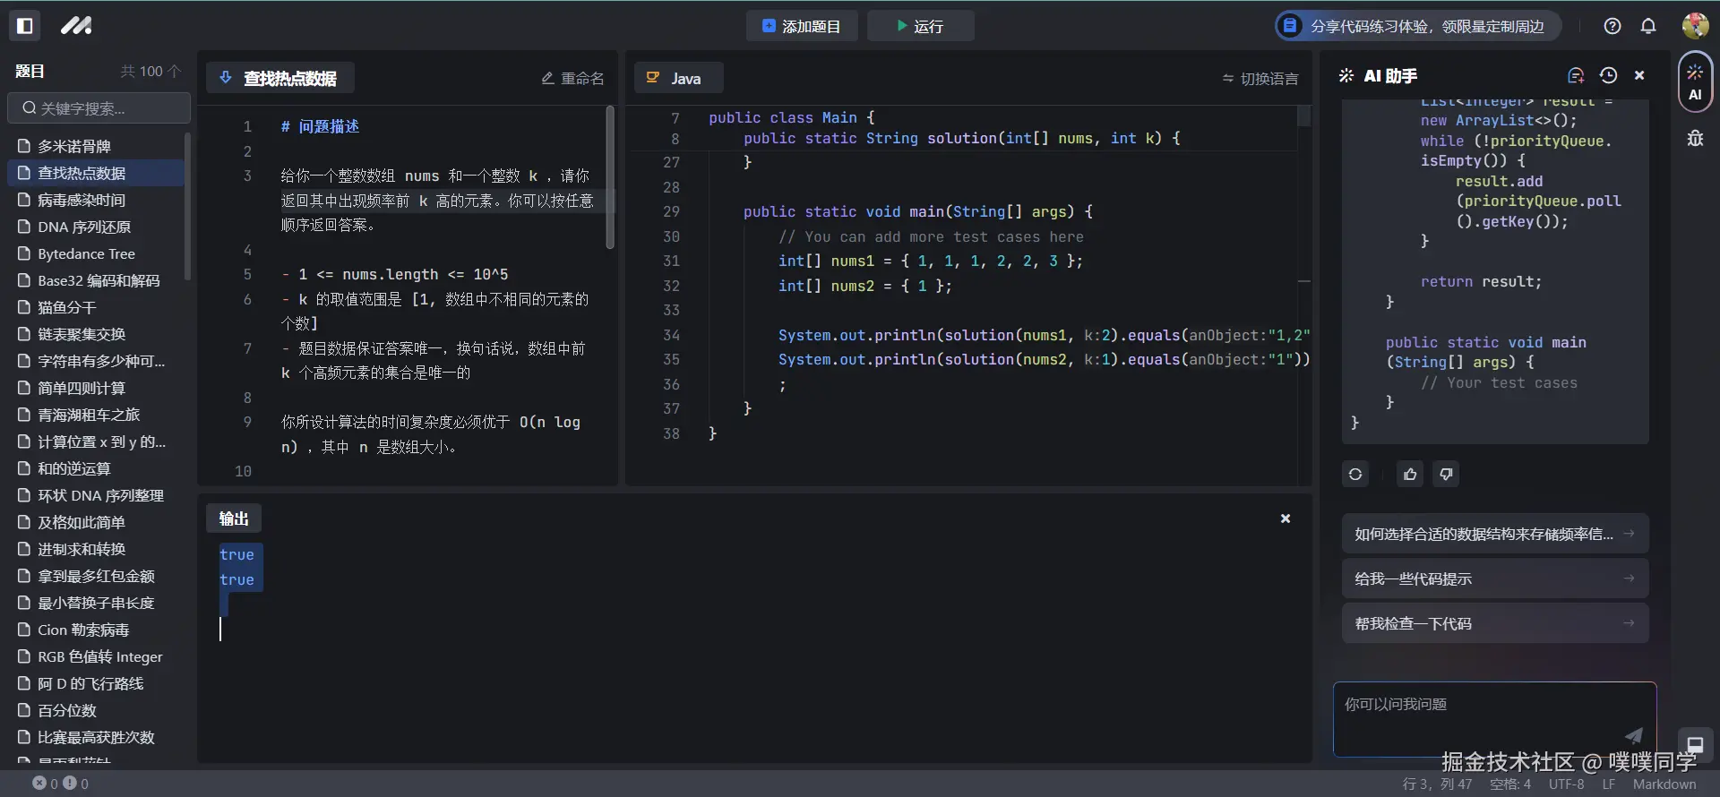
Task: Start a new AI chat conversation
Action: (x=1576, y=76)
